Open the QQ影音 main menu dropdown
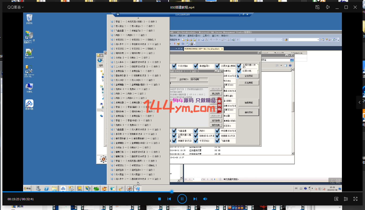Viewport: 365px width, 210px height. tap(15, 7)
